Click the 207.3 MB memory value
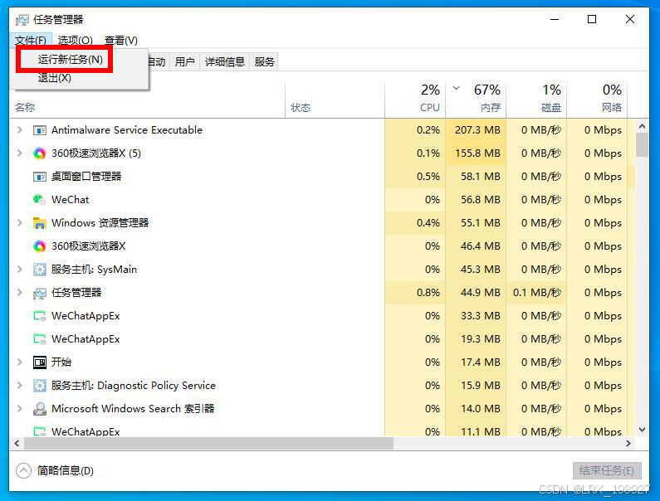The image size is (660, 501). point(477,130)
